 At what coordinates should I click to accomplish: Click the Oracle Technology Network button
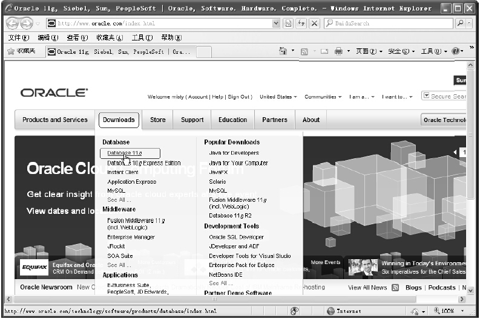click(x=444, y=120)
